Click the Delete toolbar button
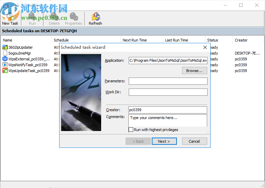The height and width of the screenshot is (188, 265). coord(54,19)
